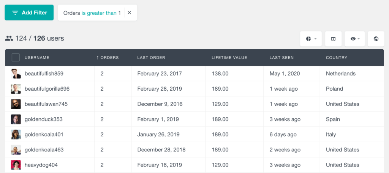Sort users by Country column header
The image size is (389, 173).
[x=336, y=58]
